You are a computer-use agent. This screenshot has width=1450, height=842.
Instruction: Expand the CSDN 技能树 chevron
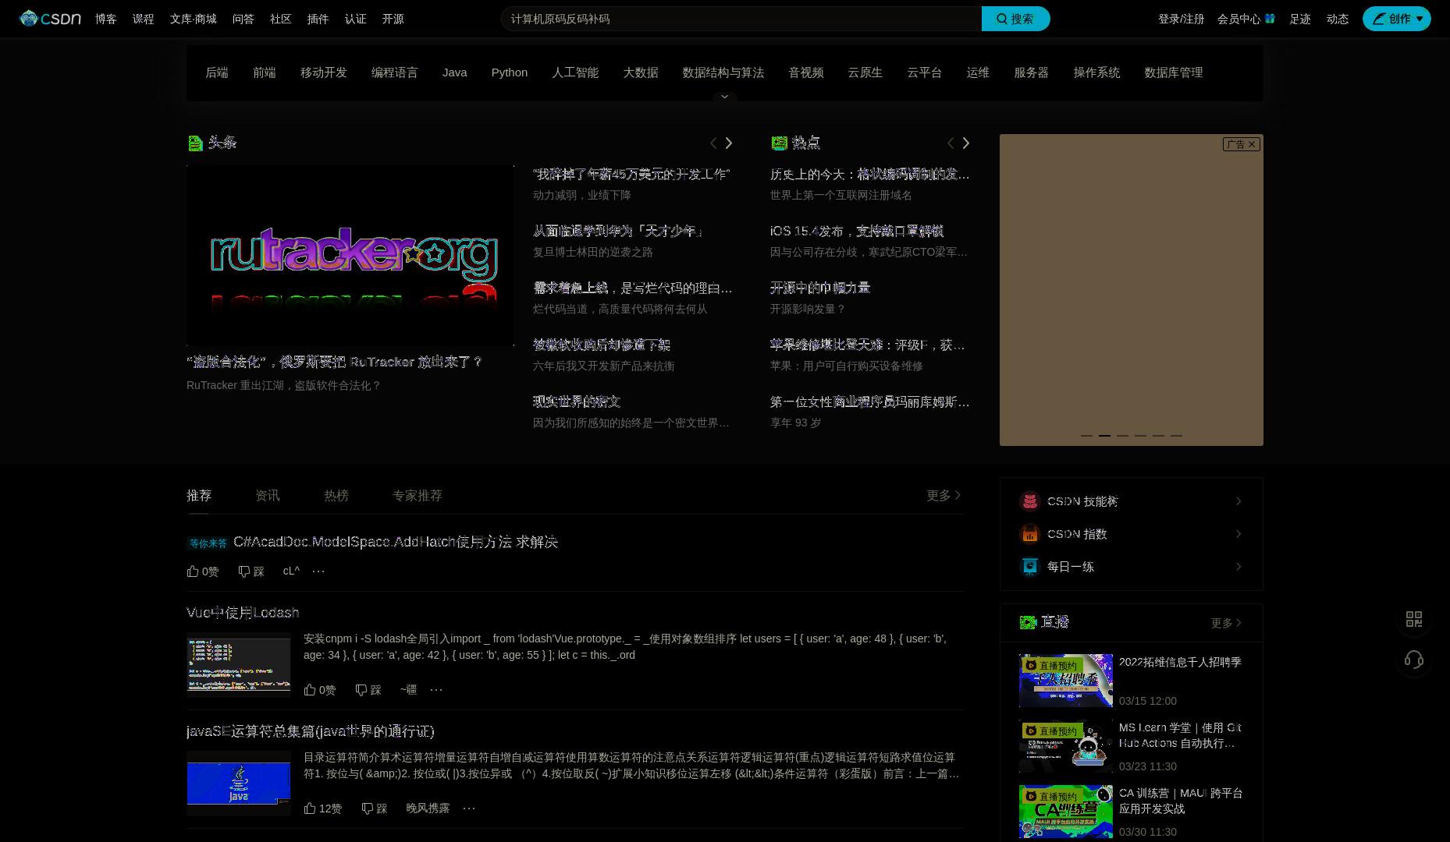[1239, 501]
